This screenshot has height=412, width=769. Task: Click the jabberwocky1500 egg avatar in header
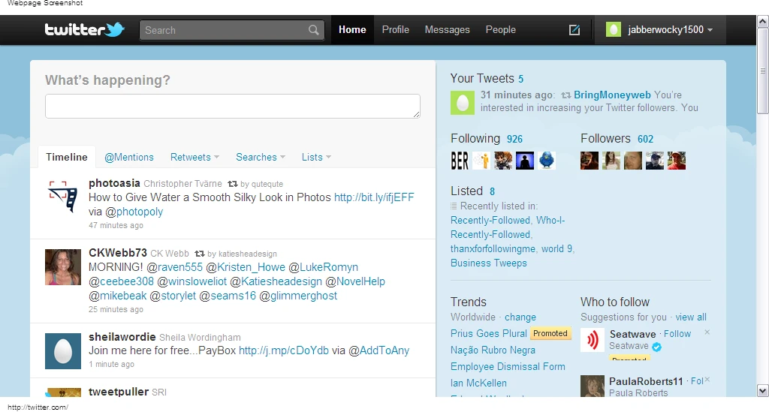[613, 29]
